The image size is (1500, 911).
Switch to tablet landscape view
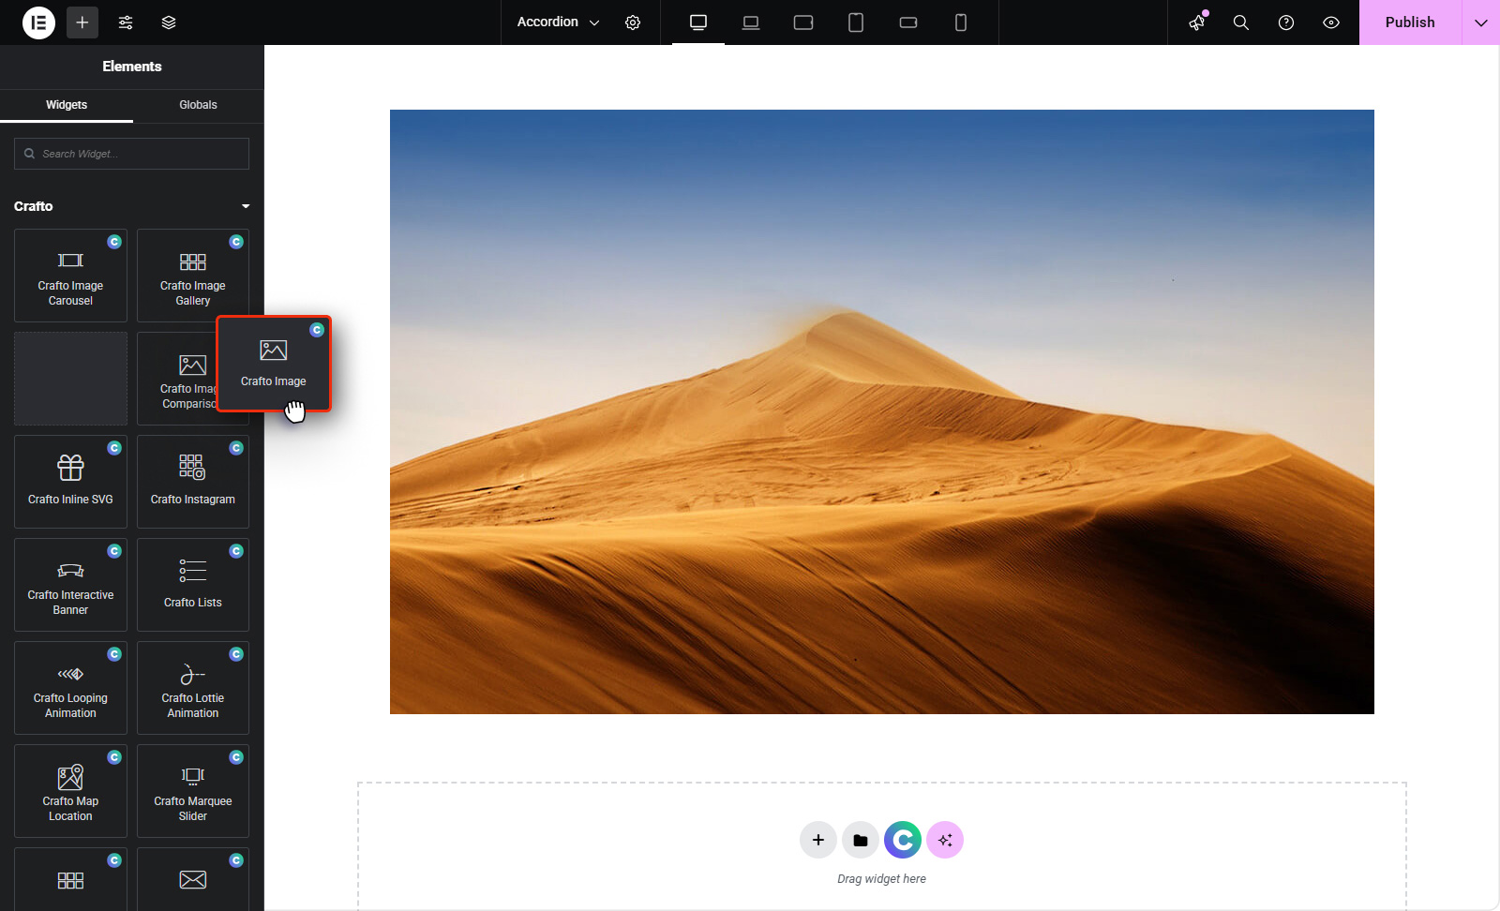(x=803, y=22)
